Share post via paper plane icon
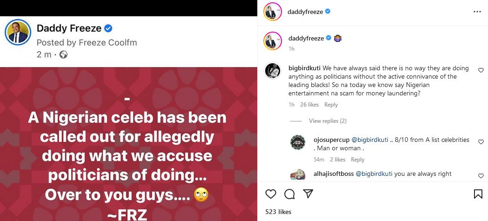Screen dimensions: 488x221 tap(308, 194)
